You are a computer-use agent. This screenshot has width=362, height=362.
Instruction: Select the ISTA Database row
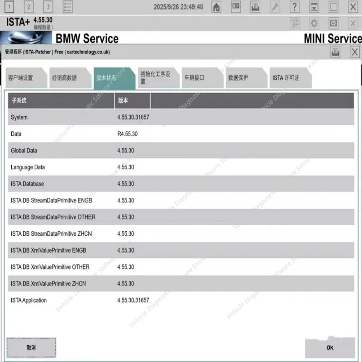(181, 184)
